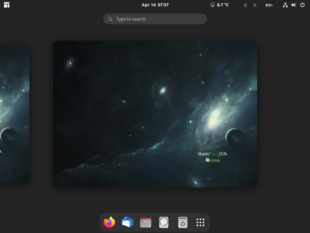Open the power menu icon
The width and height of the screenshot is (310, 233).
pyautogui.click(x=302, y=5)
